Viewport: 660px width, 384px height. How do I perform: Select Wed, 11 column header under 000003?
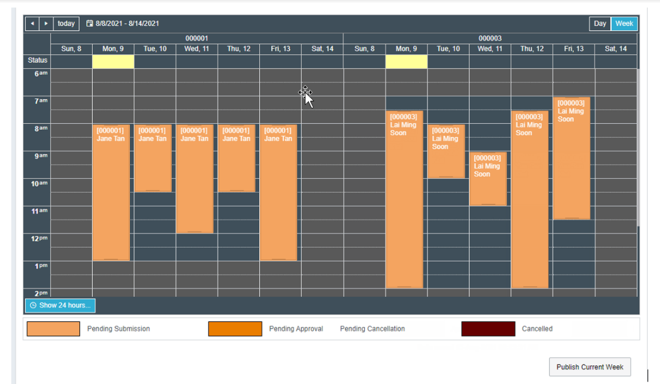[x=490, y=49]
